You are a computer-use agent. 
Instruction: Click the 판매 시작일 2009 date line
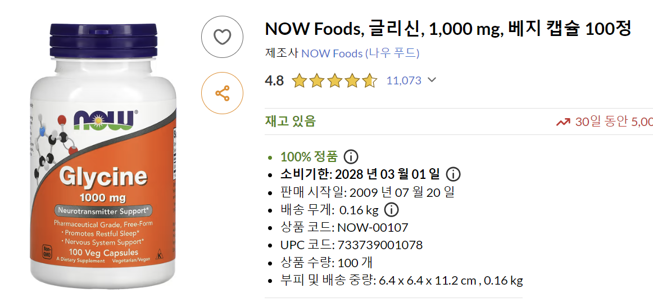368,192
